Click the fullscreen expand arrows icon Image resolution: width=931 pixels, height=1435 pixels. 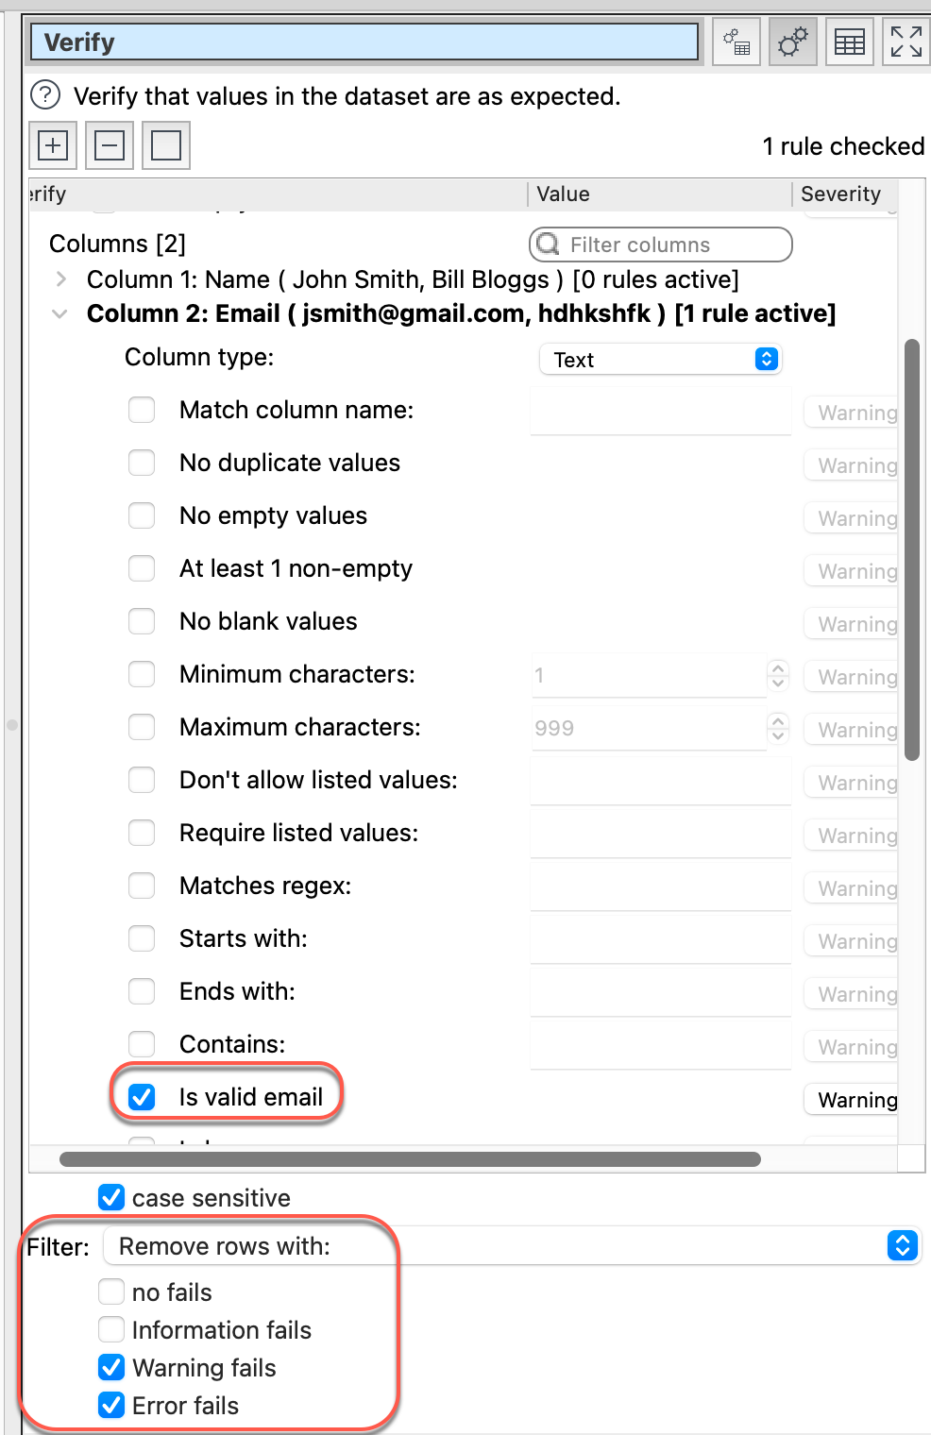click(x=906, y=42)
